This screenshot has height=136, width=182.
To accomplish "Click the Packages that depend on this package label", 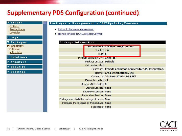I will coord(83,103).
